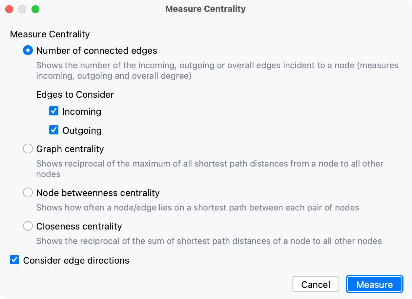Select the Number of connected edges option
The height and width of the screenshot is (299, 412).
click(28, 50)
